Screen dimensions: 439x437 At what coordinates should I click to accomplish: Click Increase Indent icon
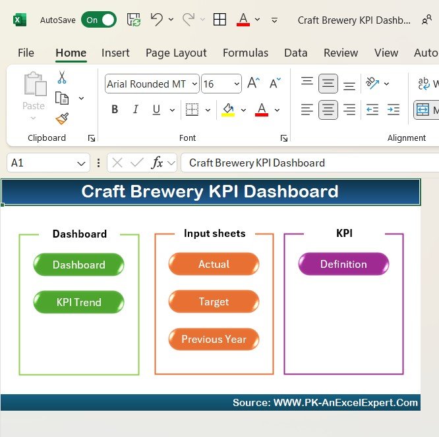pos(394,109)
